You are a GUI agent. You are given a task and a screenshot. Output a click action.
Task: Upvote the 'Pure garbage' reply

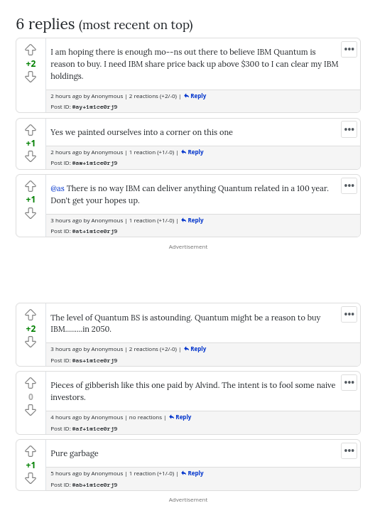[x=31, y=451]
